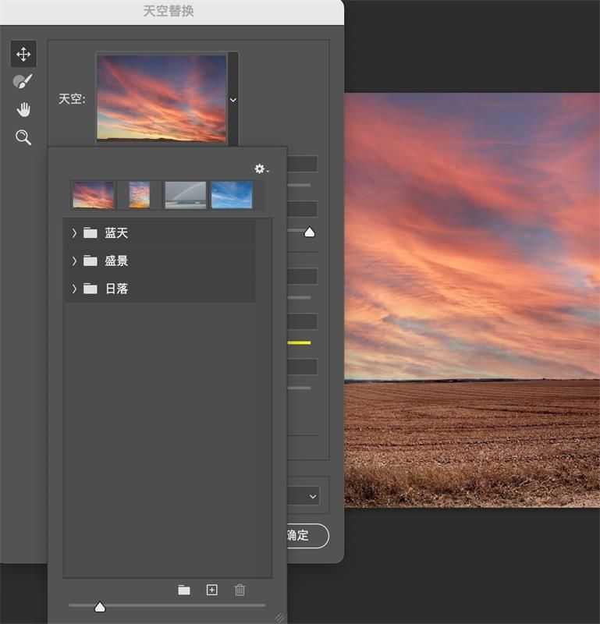Choose the pink sunset recent sky thumbnail

[x=94, y=195]
